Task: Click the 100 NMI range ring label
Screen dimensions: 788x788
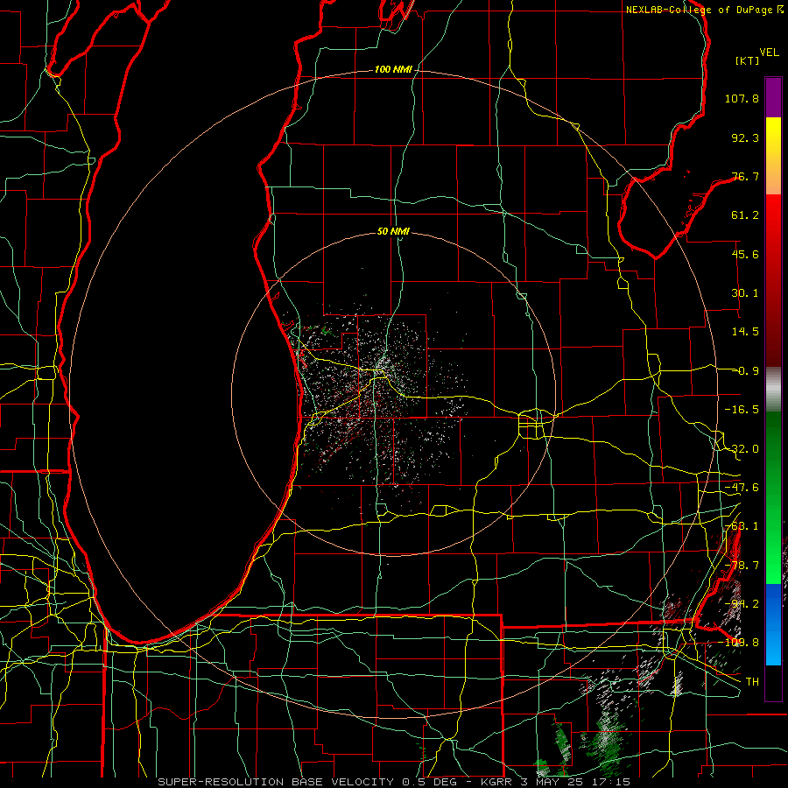Action: click(393, 69)
